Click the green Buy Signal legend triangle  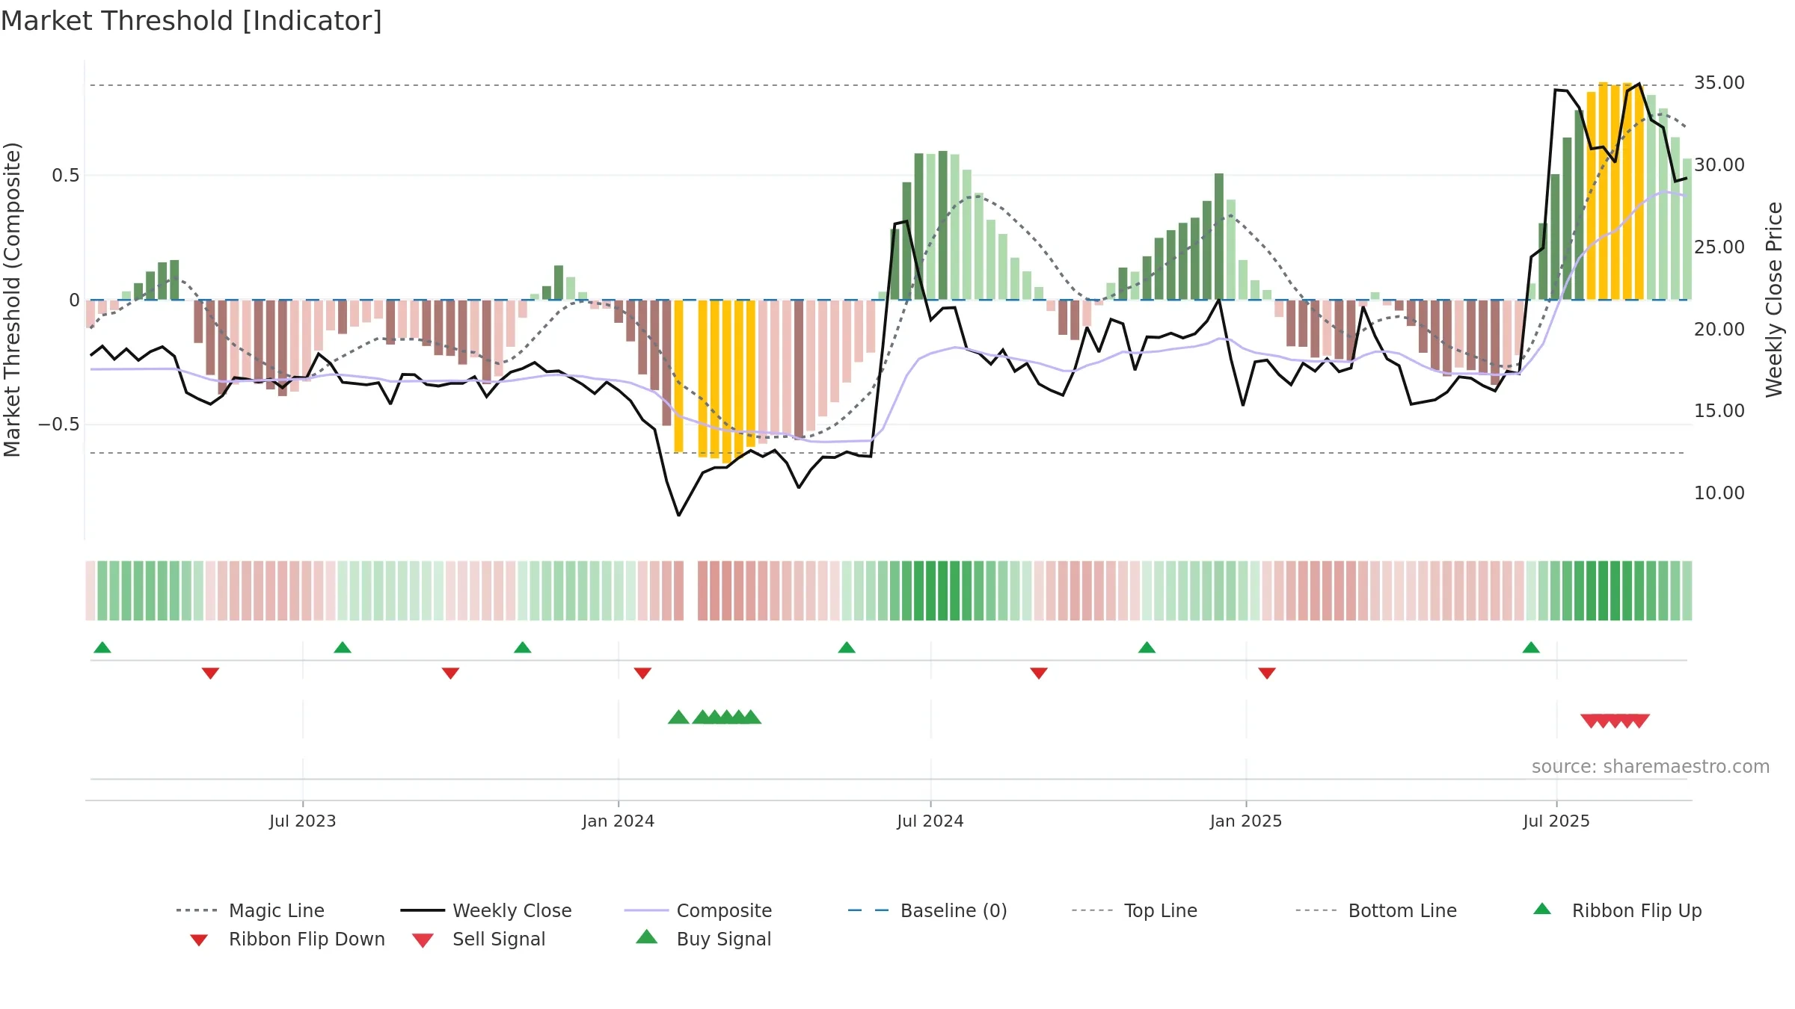647,937
